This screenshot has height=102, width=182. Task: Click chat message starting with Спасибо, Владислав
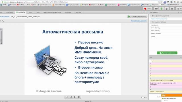point(165,80)
